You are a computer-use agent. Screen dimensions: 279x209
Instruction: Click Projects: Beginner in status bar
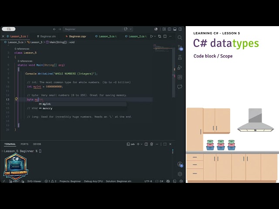(70, 181)
